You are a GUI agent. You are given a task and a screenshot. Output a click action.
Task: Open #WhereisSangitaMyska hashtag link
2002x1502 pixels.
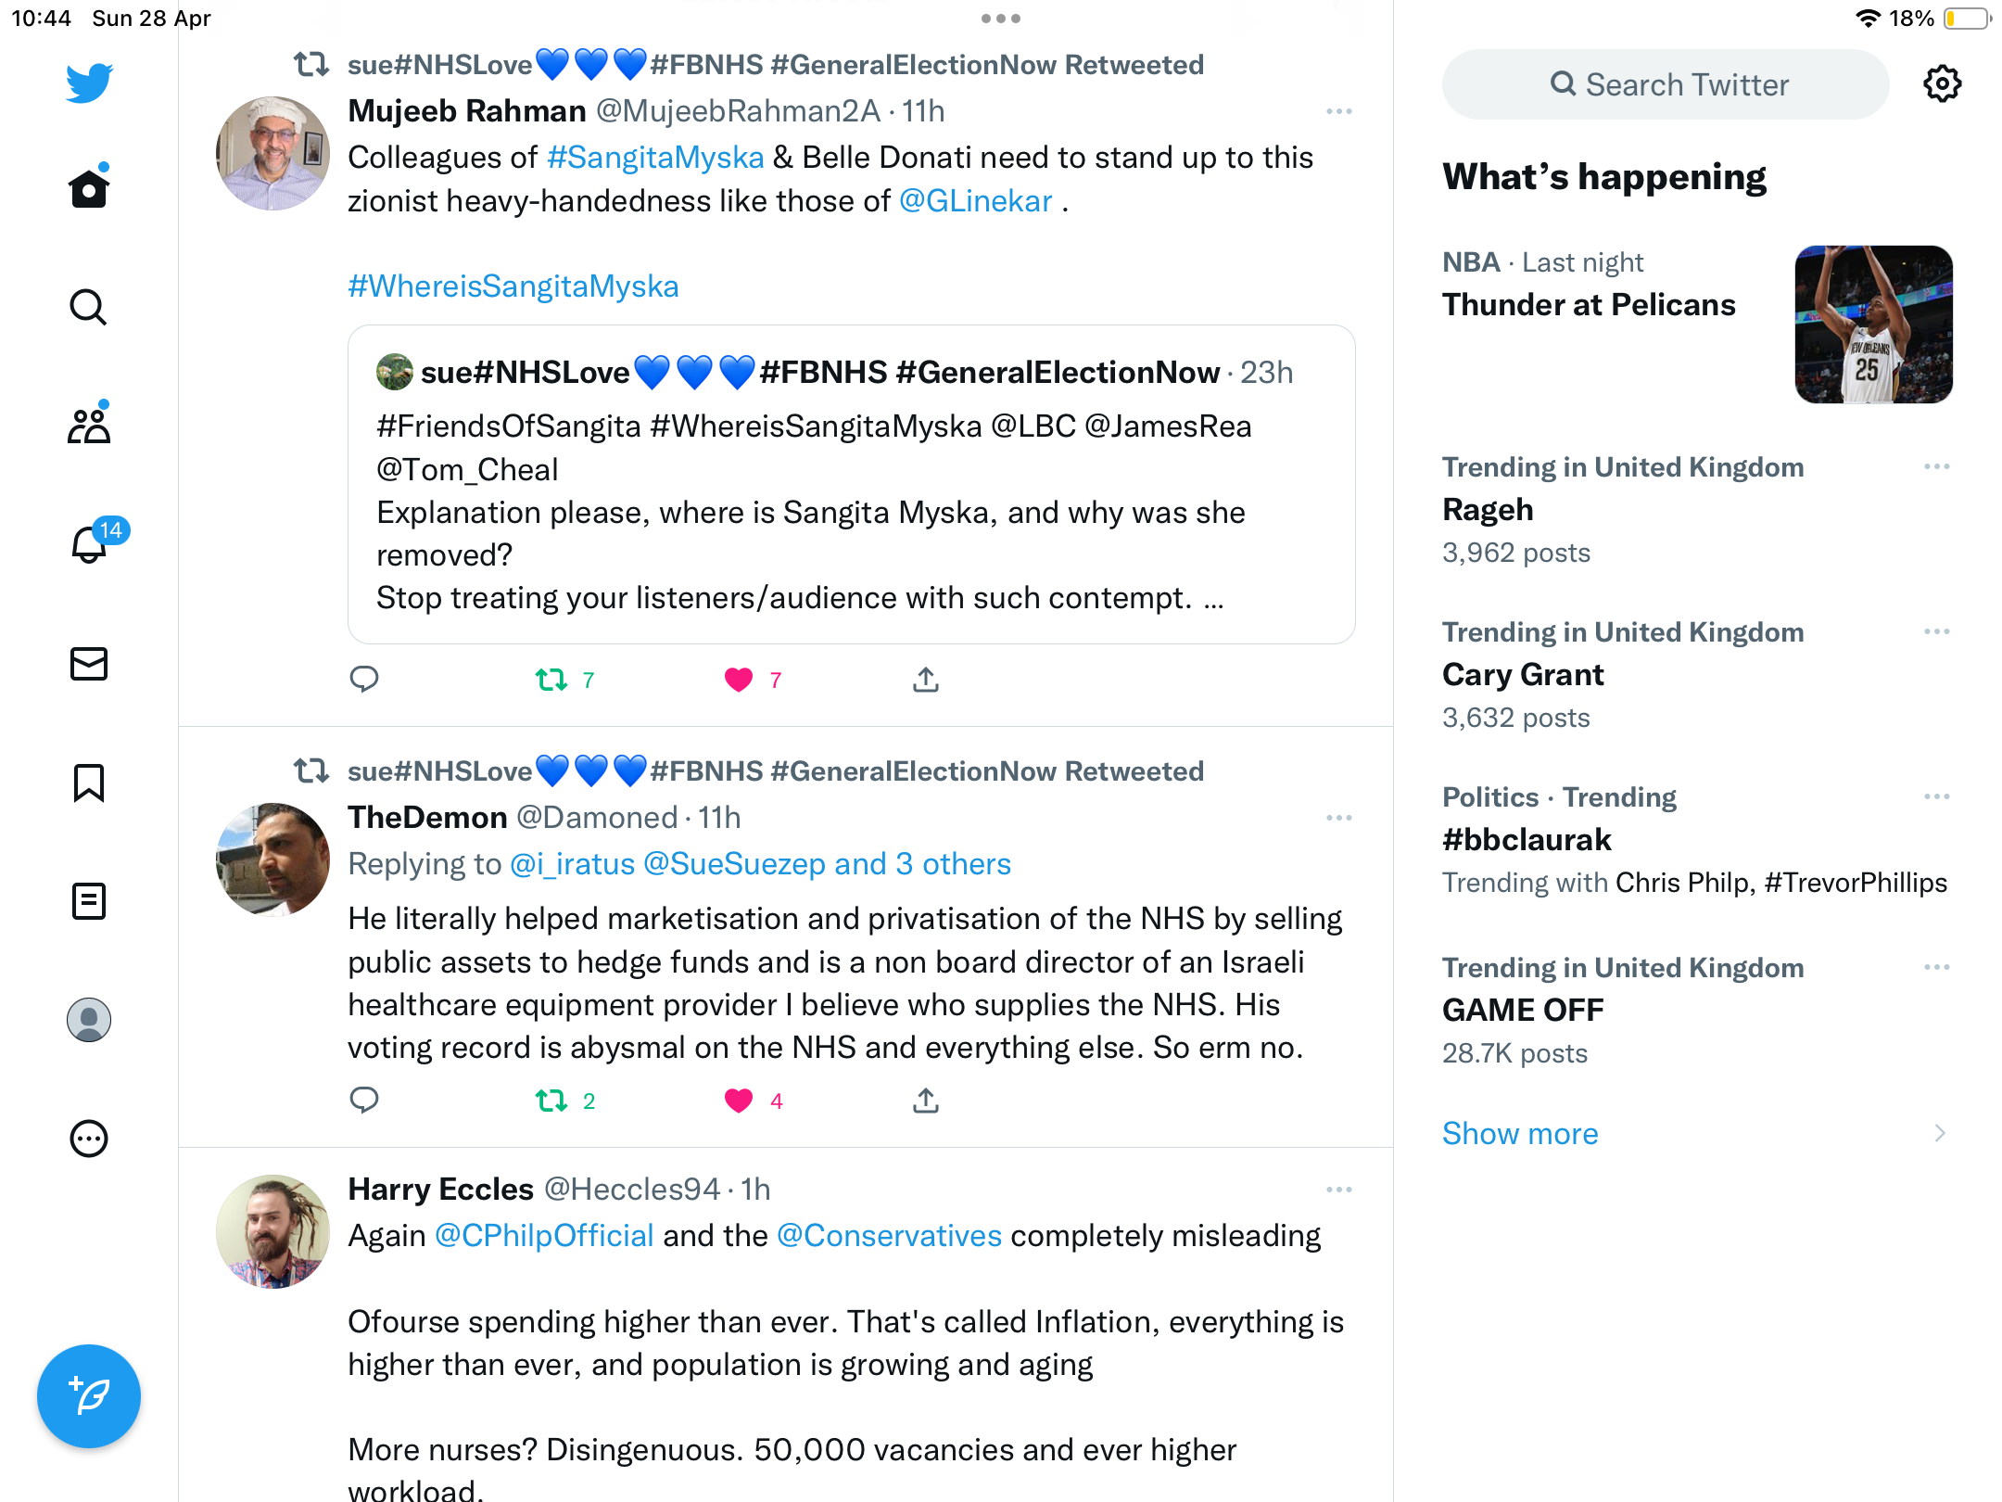[x=513, y=286]
